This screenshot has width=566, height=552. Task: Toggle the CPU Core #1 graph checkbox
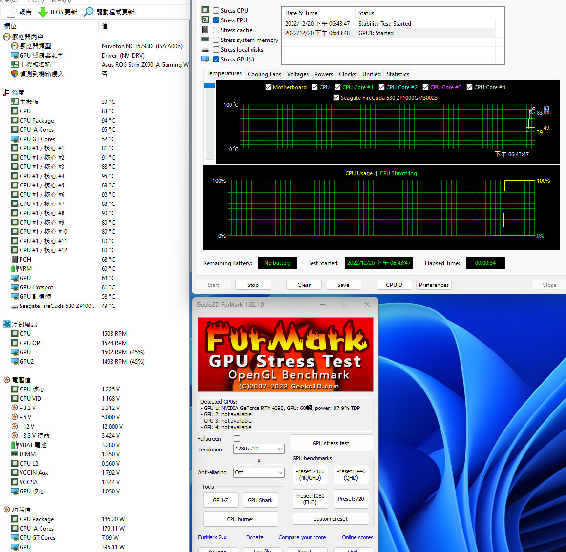click(337, 87)
